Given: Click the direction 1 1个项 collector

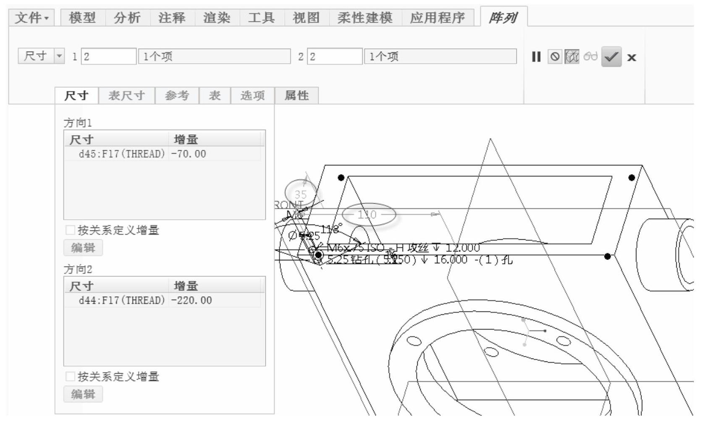Looking at the screenshot, I should tap(215, 57).
